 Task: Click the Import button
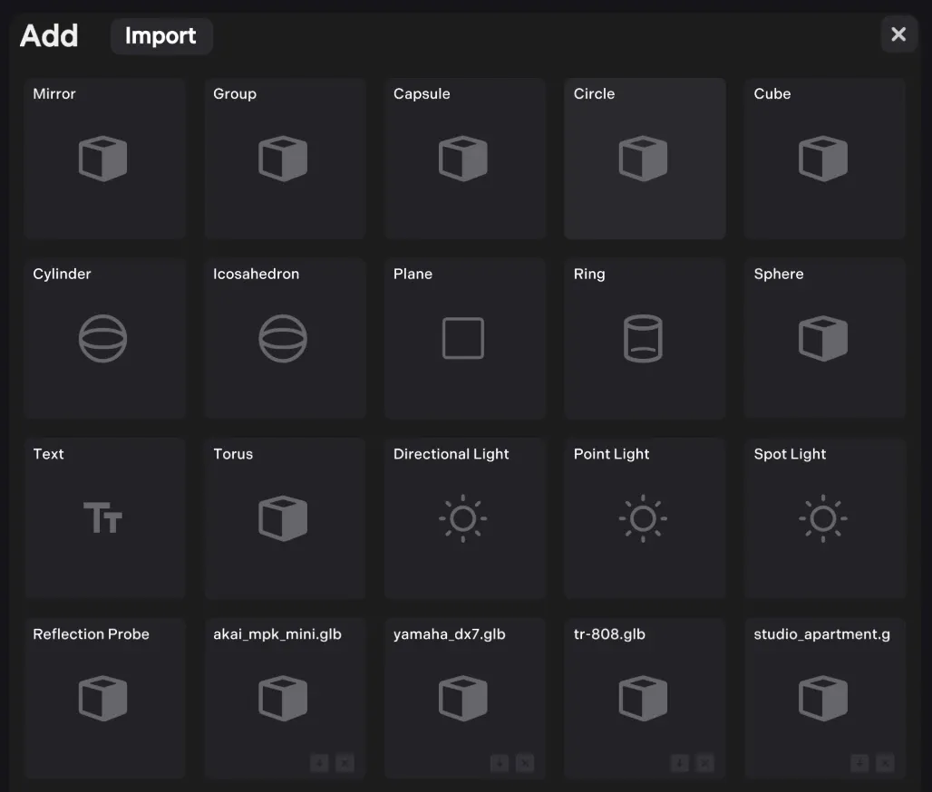tap(160, 36)
